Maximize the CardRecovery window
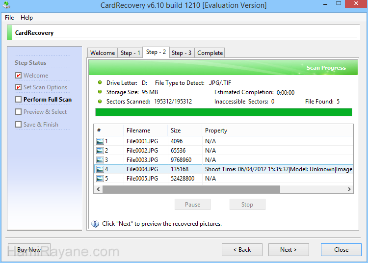Image resolution: width=368 pixels, height=263 pixels. pos(339,3)
